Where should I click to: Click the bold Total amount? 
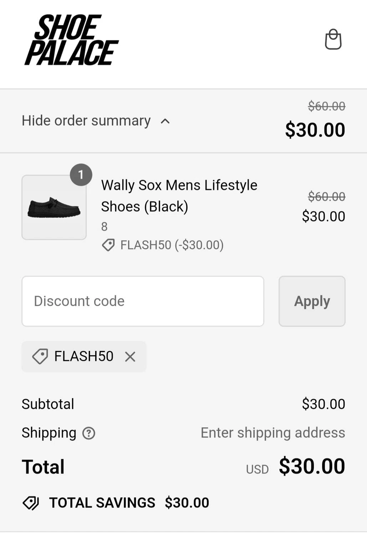[x=312, y=466]
